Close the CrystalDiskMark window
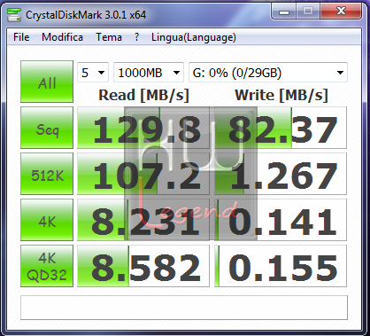This screenshot has width=370, height=336. point(341,12)
